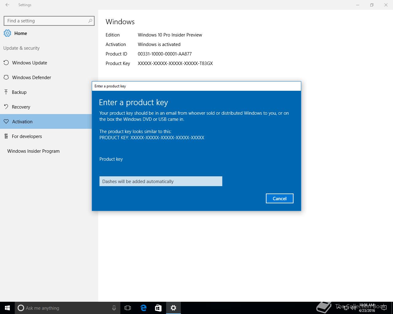
Task: Click the For developers tools icon
Action: point(6,136)
